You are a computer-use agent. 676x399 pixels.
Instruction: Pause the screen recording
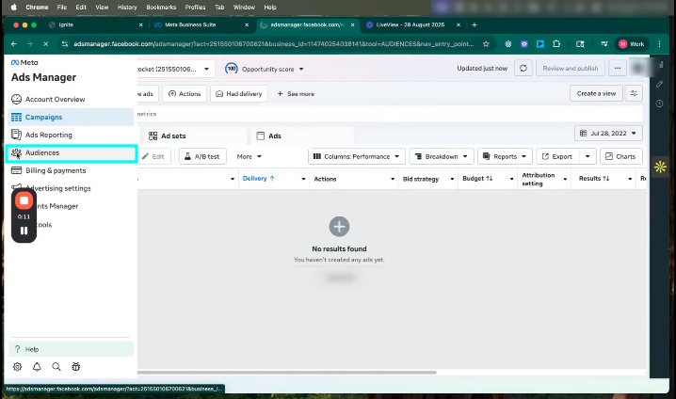[x=24, y=231]
